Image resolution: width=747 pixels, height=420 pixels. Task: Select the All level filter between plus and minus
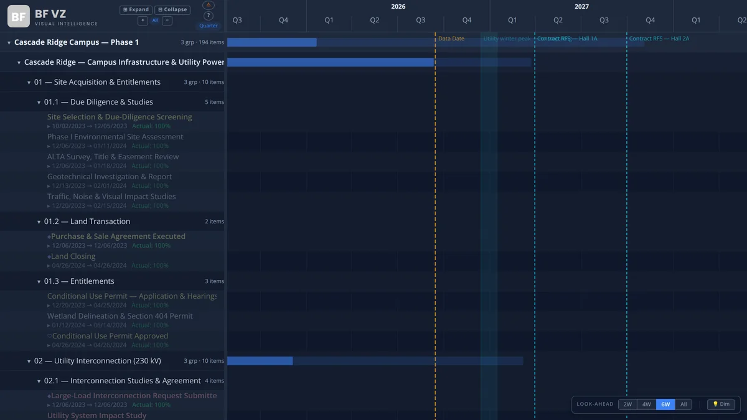pos(155,21)
